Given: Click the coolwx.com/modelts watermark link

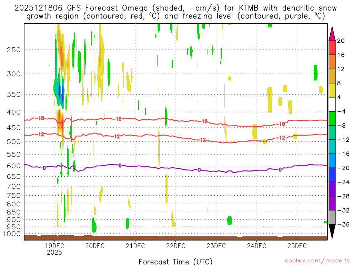Looking at the screenshot, I should pos(317,261).
